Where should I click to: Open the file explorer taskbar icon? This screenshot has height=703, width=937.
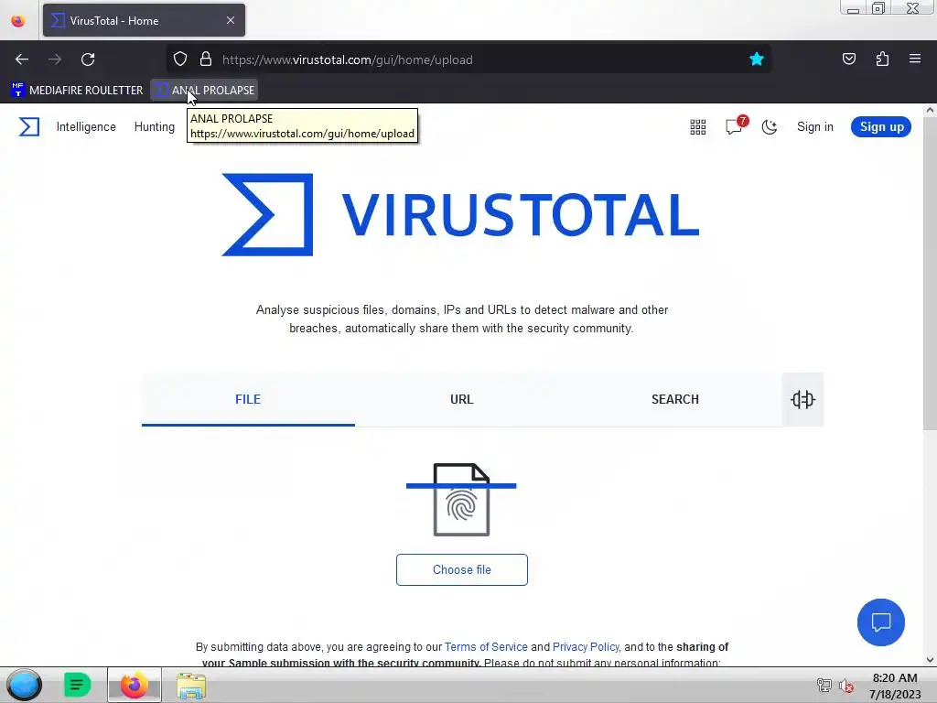(x=191, y=686)
